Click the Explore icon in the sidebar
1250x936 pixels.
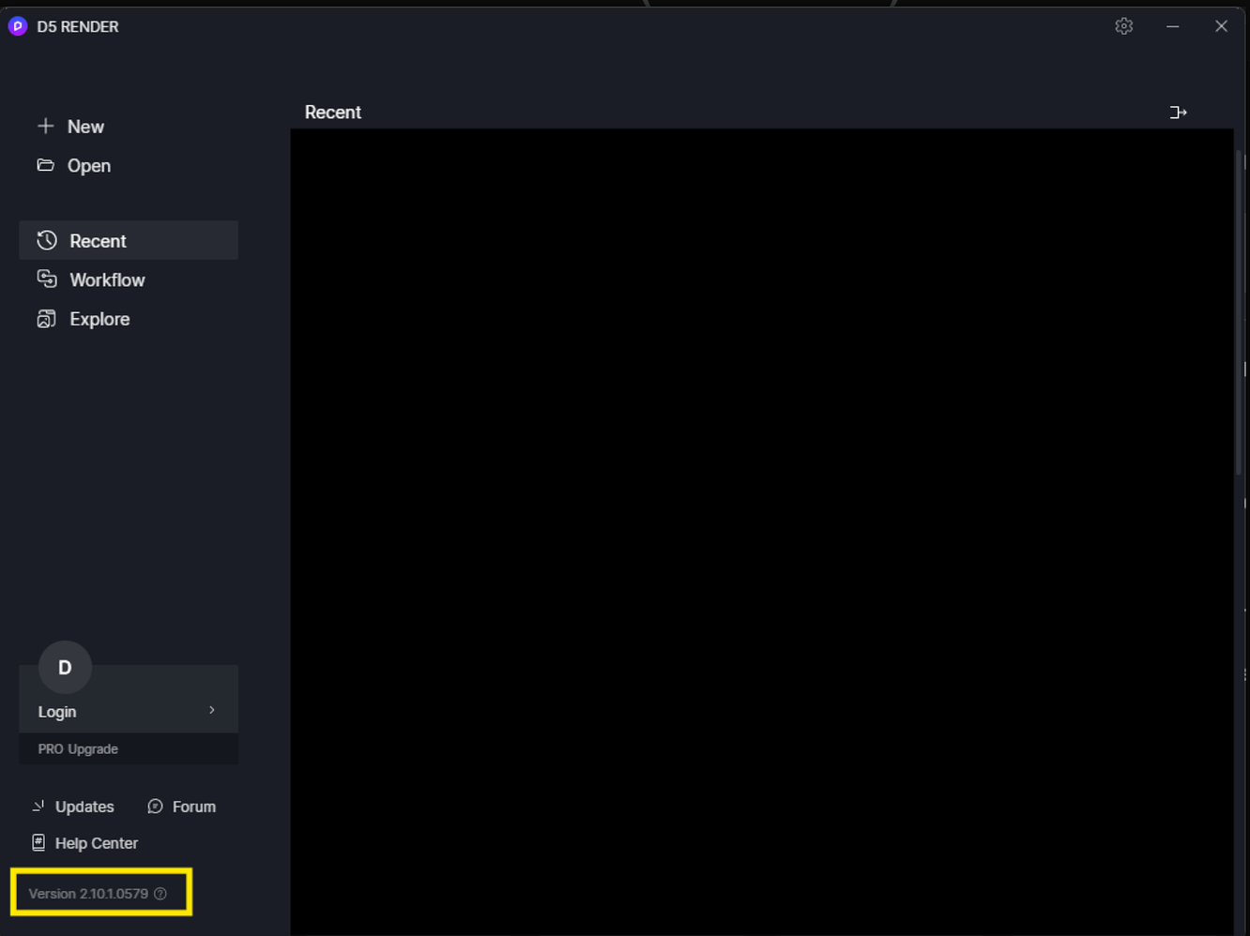pos(47,318)
